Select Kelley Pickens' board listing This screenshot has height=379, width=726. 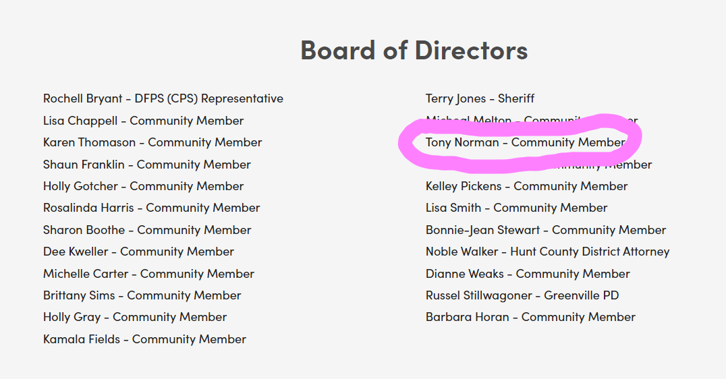526,186
